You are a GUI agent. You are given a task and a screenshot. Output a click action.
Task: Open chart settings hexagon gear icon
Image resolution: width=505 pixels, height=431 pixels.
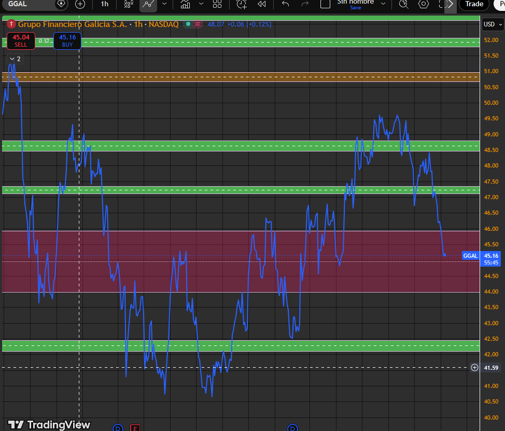[423, 4]
